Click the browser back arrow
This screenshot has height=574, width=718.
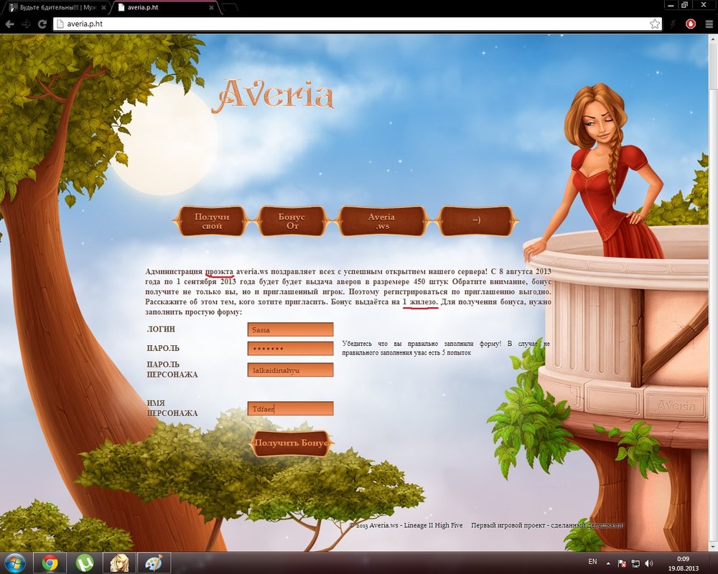tap(10, 24)
